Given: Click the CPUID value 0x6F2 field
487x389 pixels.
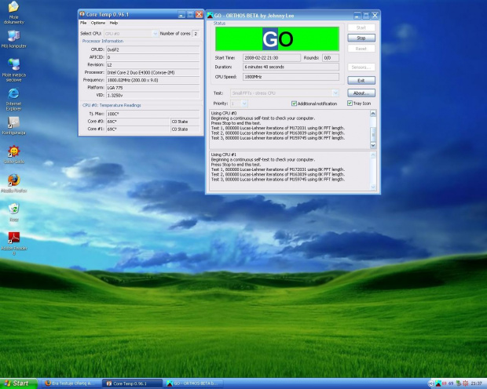Looking at the screenshot, I should 153,49.
